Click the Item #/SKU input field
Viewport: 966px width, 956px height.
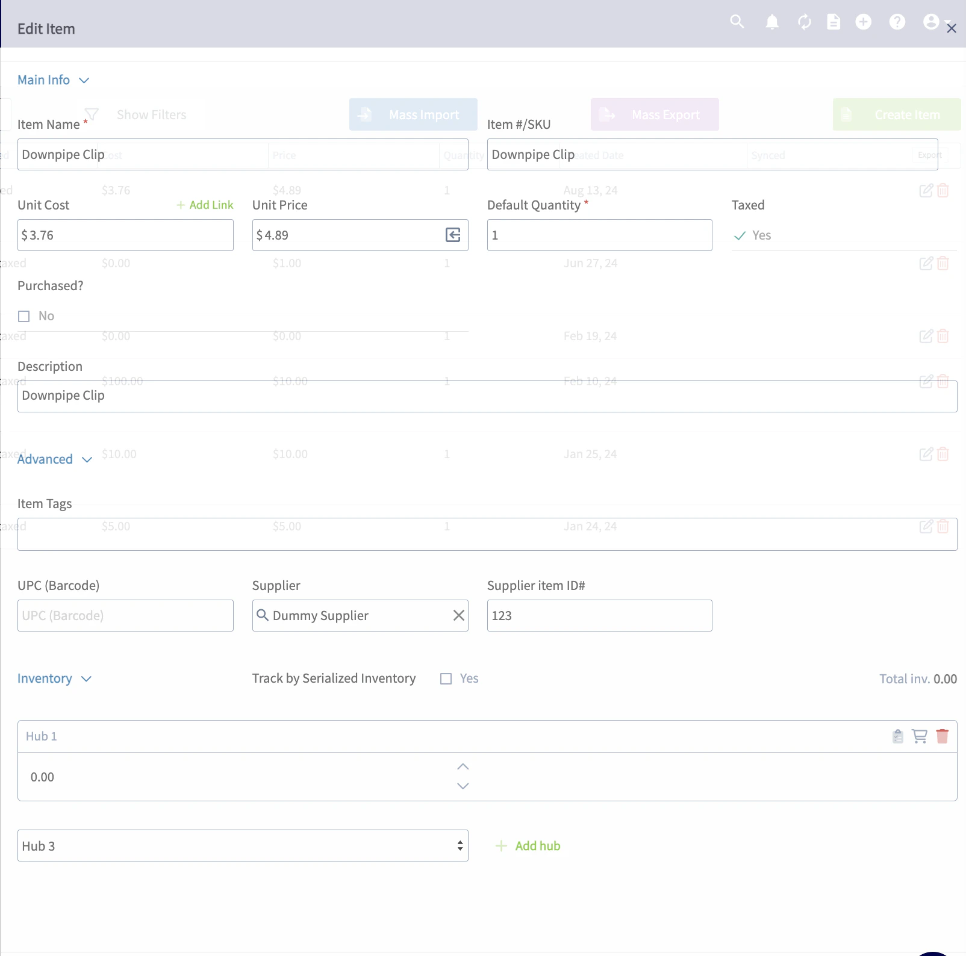click(x=712, y=154)
